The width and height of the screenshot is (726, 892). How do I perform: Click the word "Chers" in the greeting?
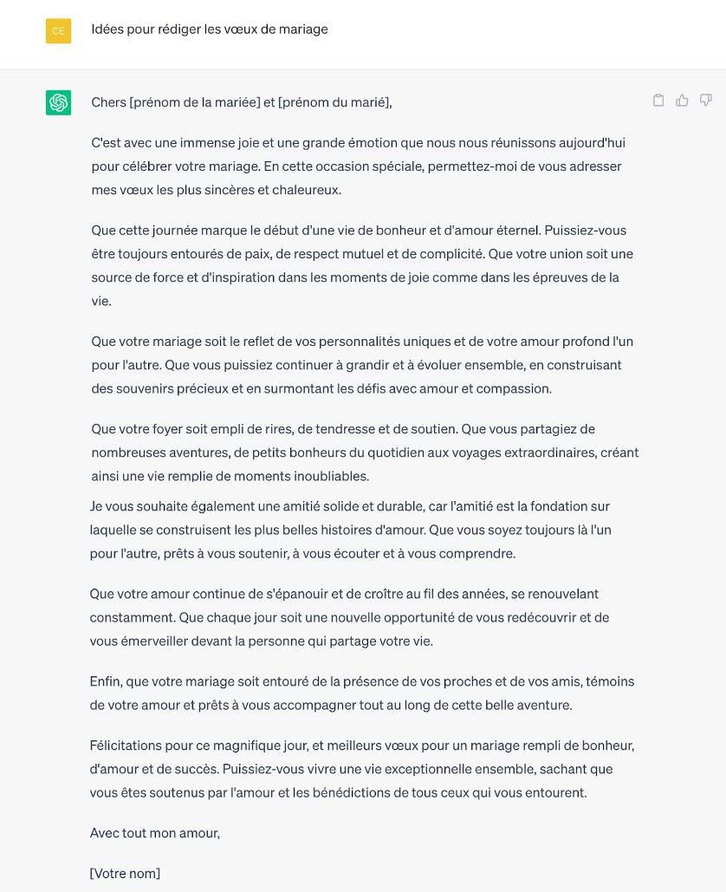tap(108, 102)
